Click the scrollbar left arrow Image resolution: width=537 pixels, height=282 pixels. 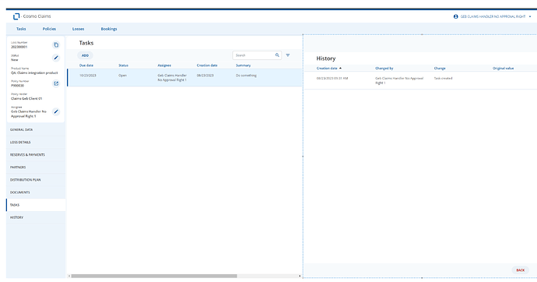[x=69, y=276]
